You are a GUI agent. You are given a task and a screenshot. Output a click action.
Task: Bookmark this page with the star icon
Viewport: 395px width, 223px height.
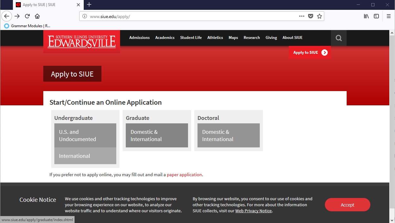coord(319,16)
